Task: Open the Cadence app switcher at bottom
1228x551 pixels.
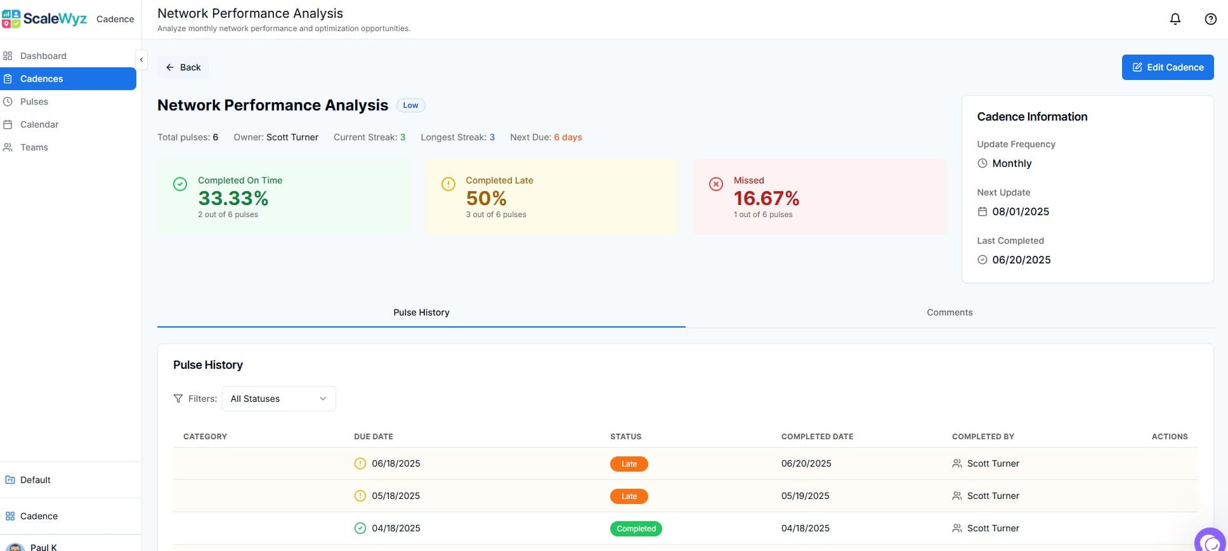Action: click(x=38, y=516)
